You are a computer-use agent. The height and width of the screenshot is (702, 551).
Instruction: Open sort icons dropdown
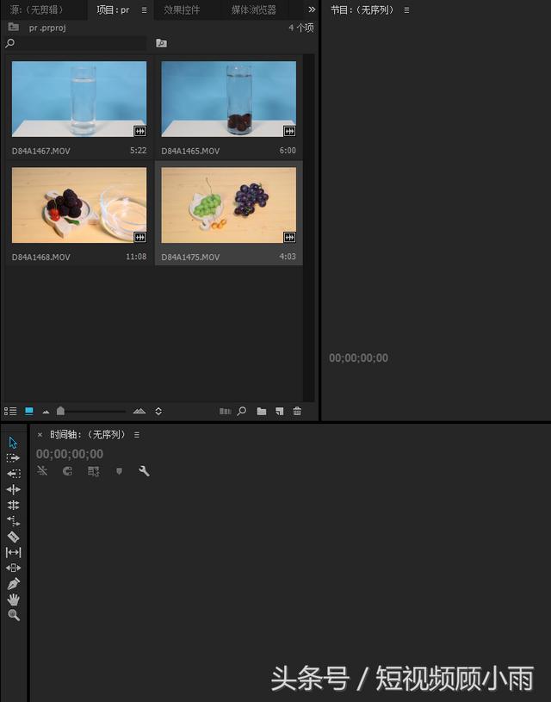click(158, 412)
